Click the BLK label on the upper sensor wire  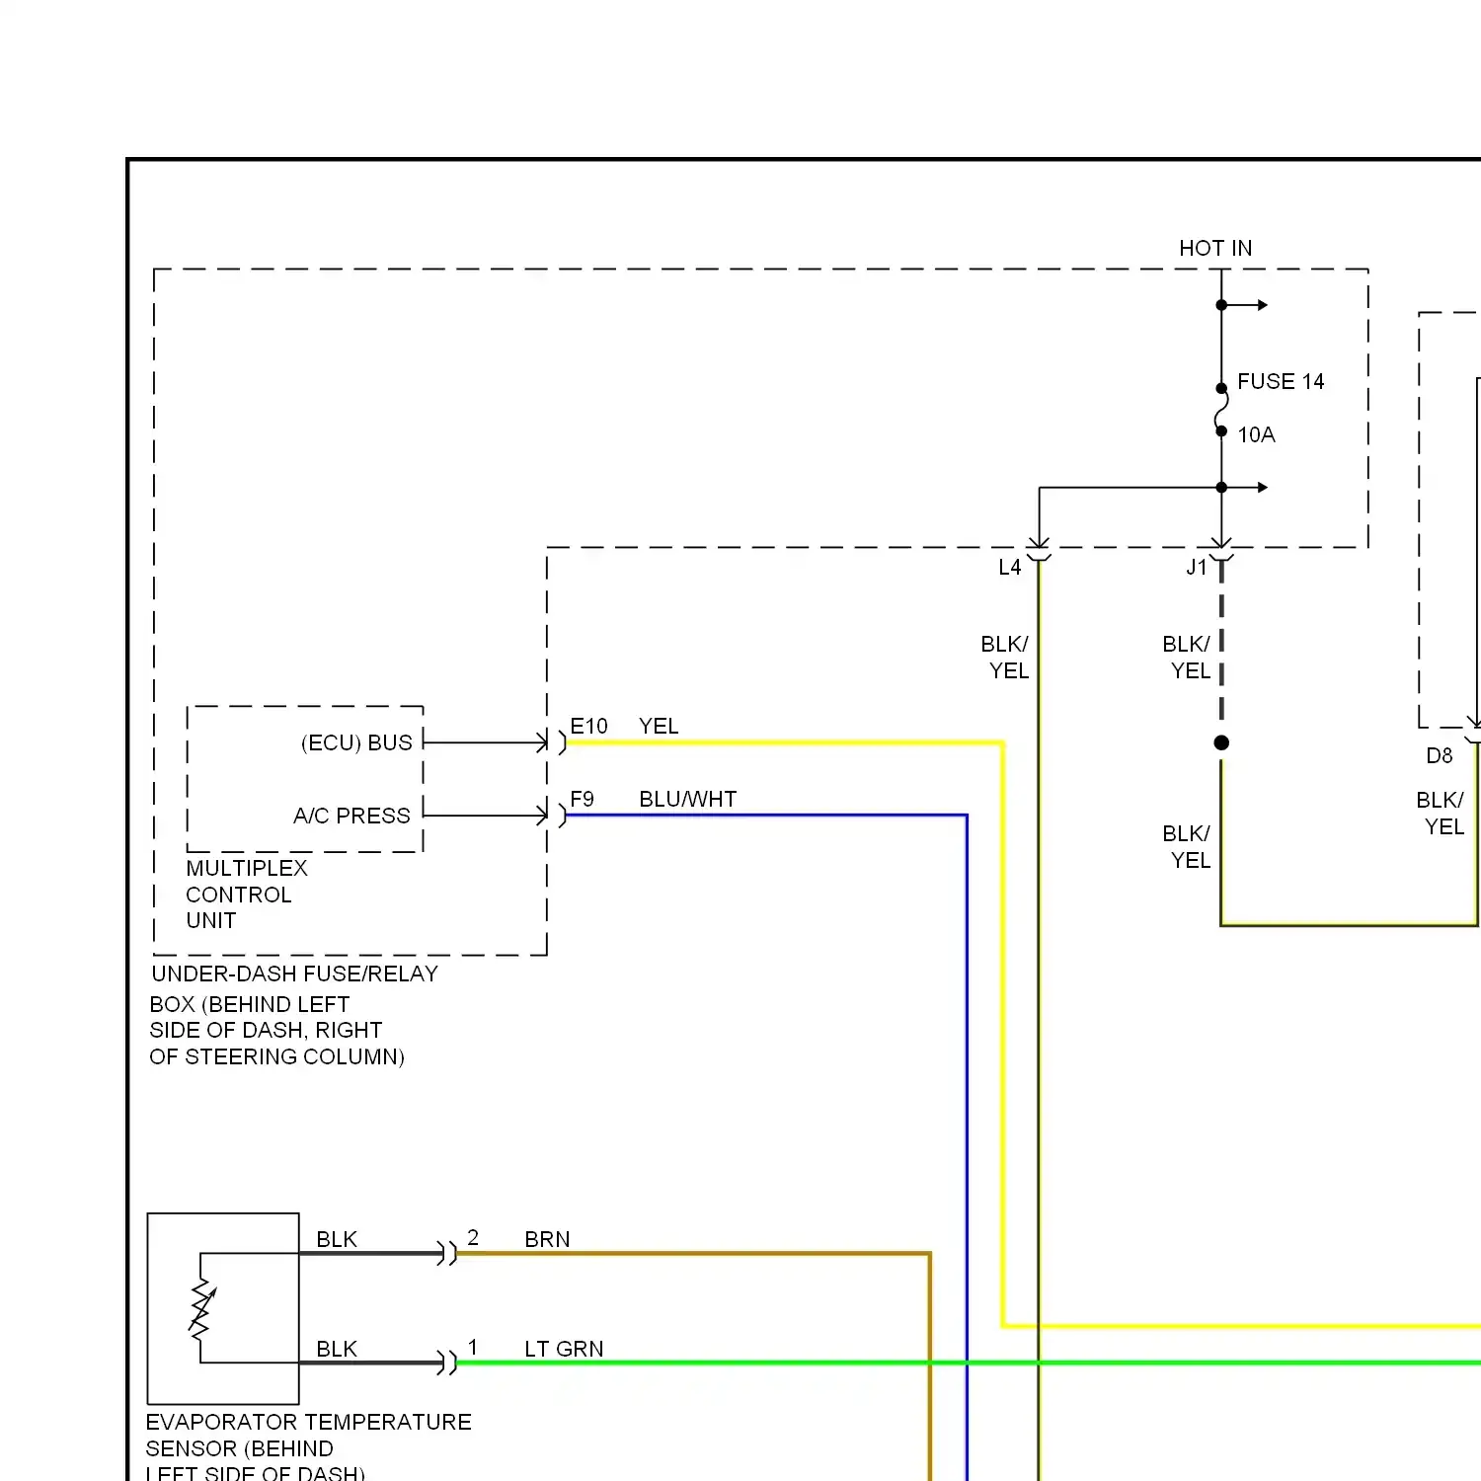pos(337,1239)
